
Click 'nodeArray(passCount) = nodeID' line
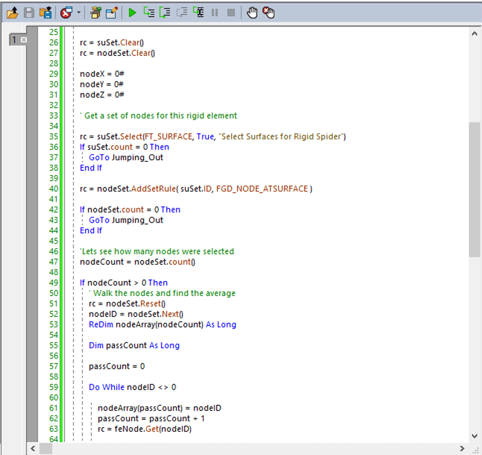coord(159,408)
